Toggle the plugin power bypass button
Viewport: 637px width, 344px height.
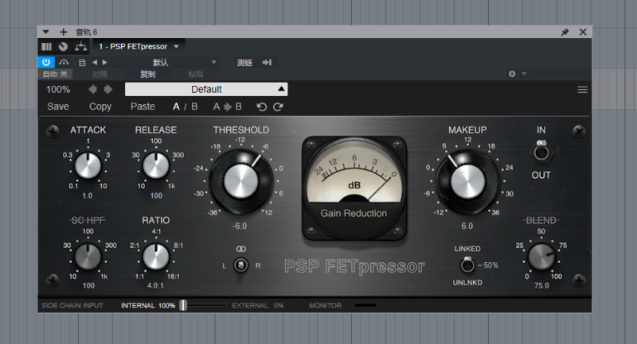46,62
